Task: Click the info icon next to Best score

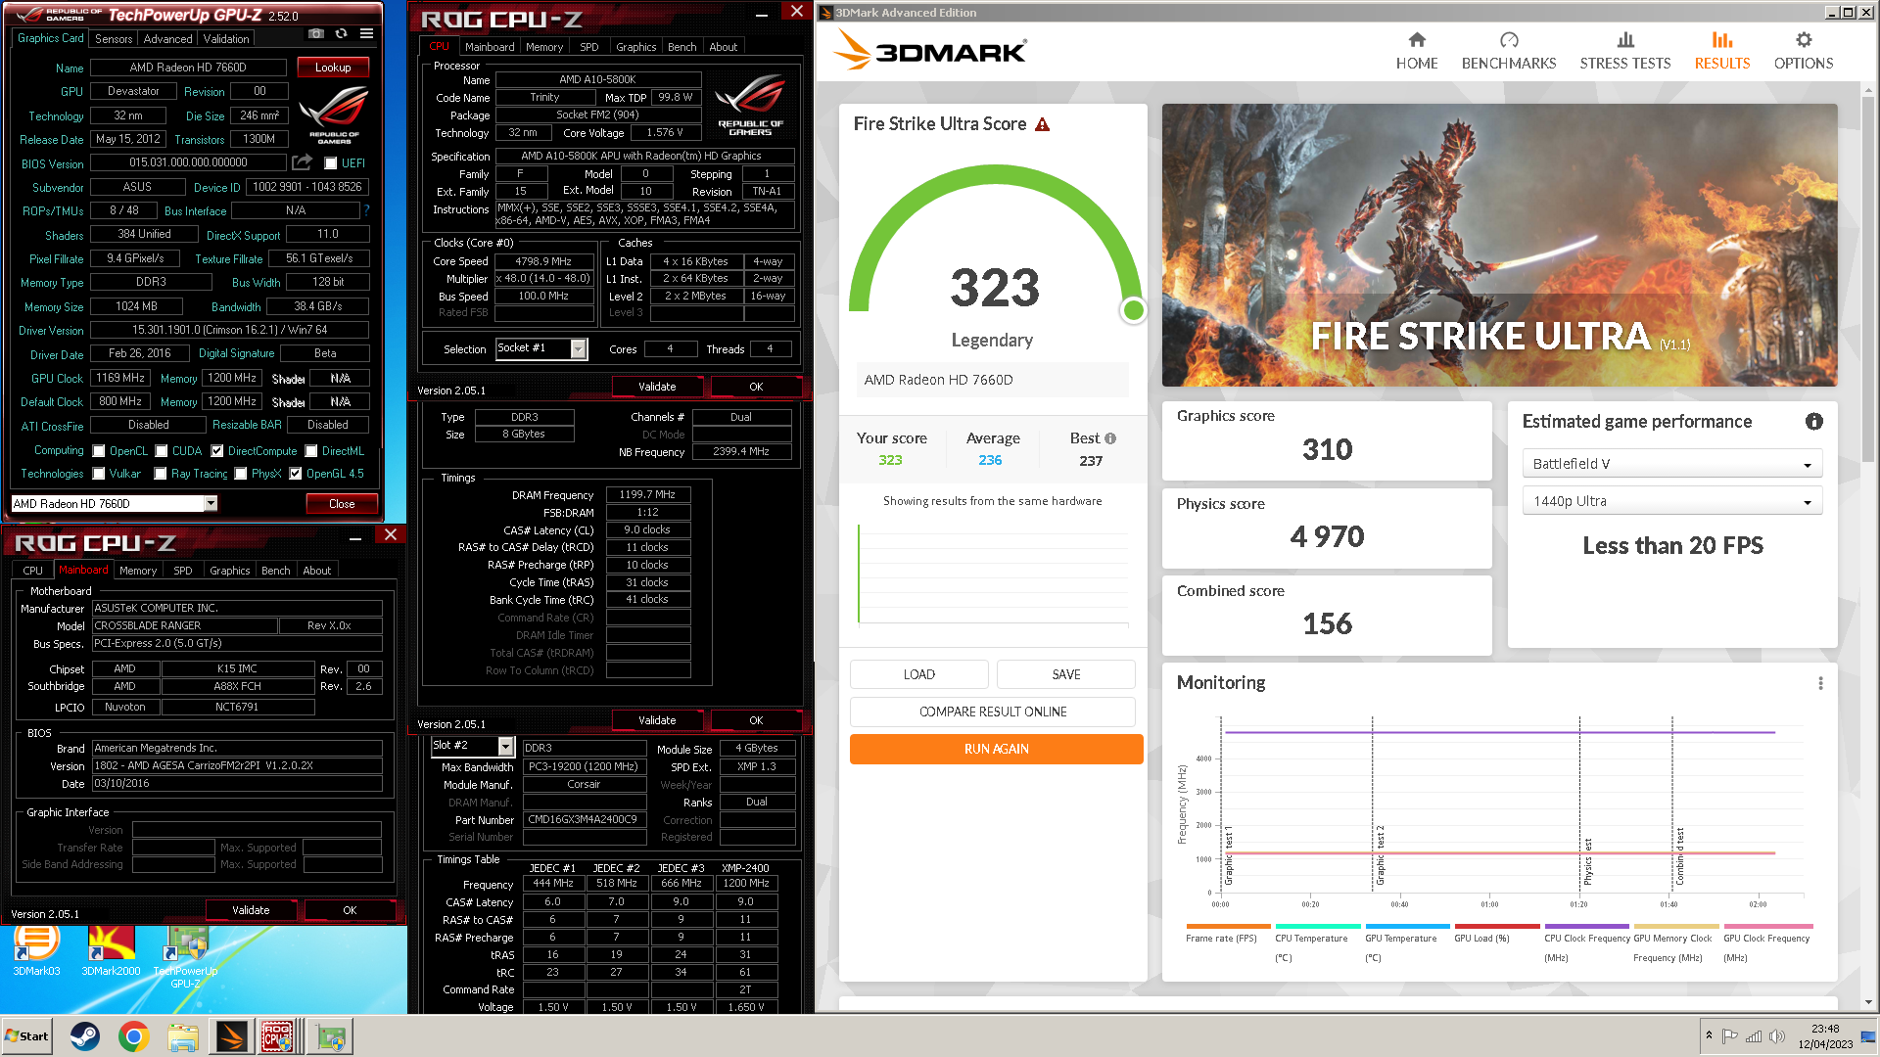Action: point(1110,438)
